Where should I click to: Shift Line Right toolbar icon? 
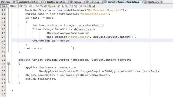coord(76,6)
